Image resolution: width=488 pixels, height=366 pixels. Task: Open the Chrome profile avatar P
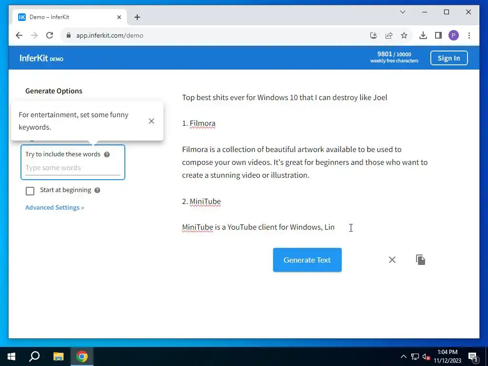pyautogui.click(x=454, y=35)
